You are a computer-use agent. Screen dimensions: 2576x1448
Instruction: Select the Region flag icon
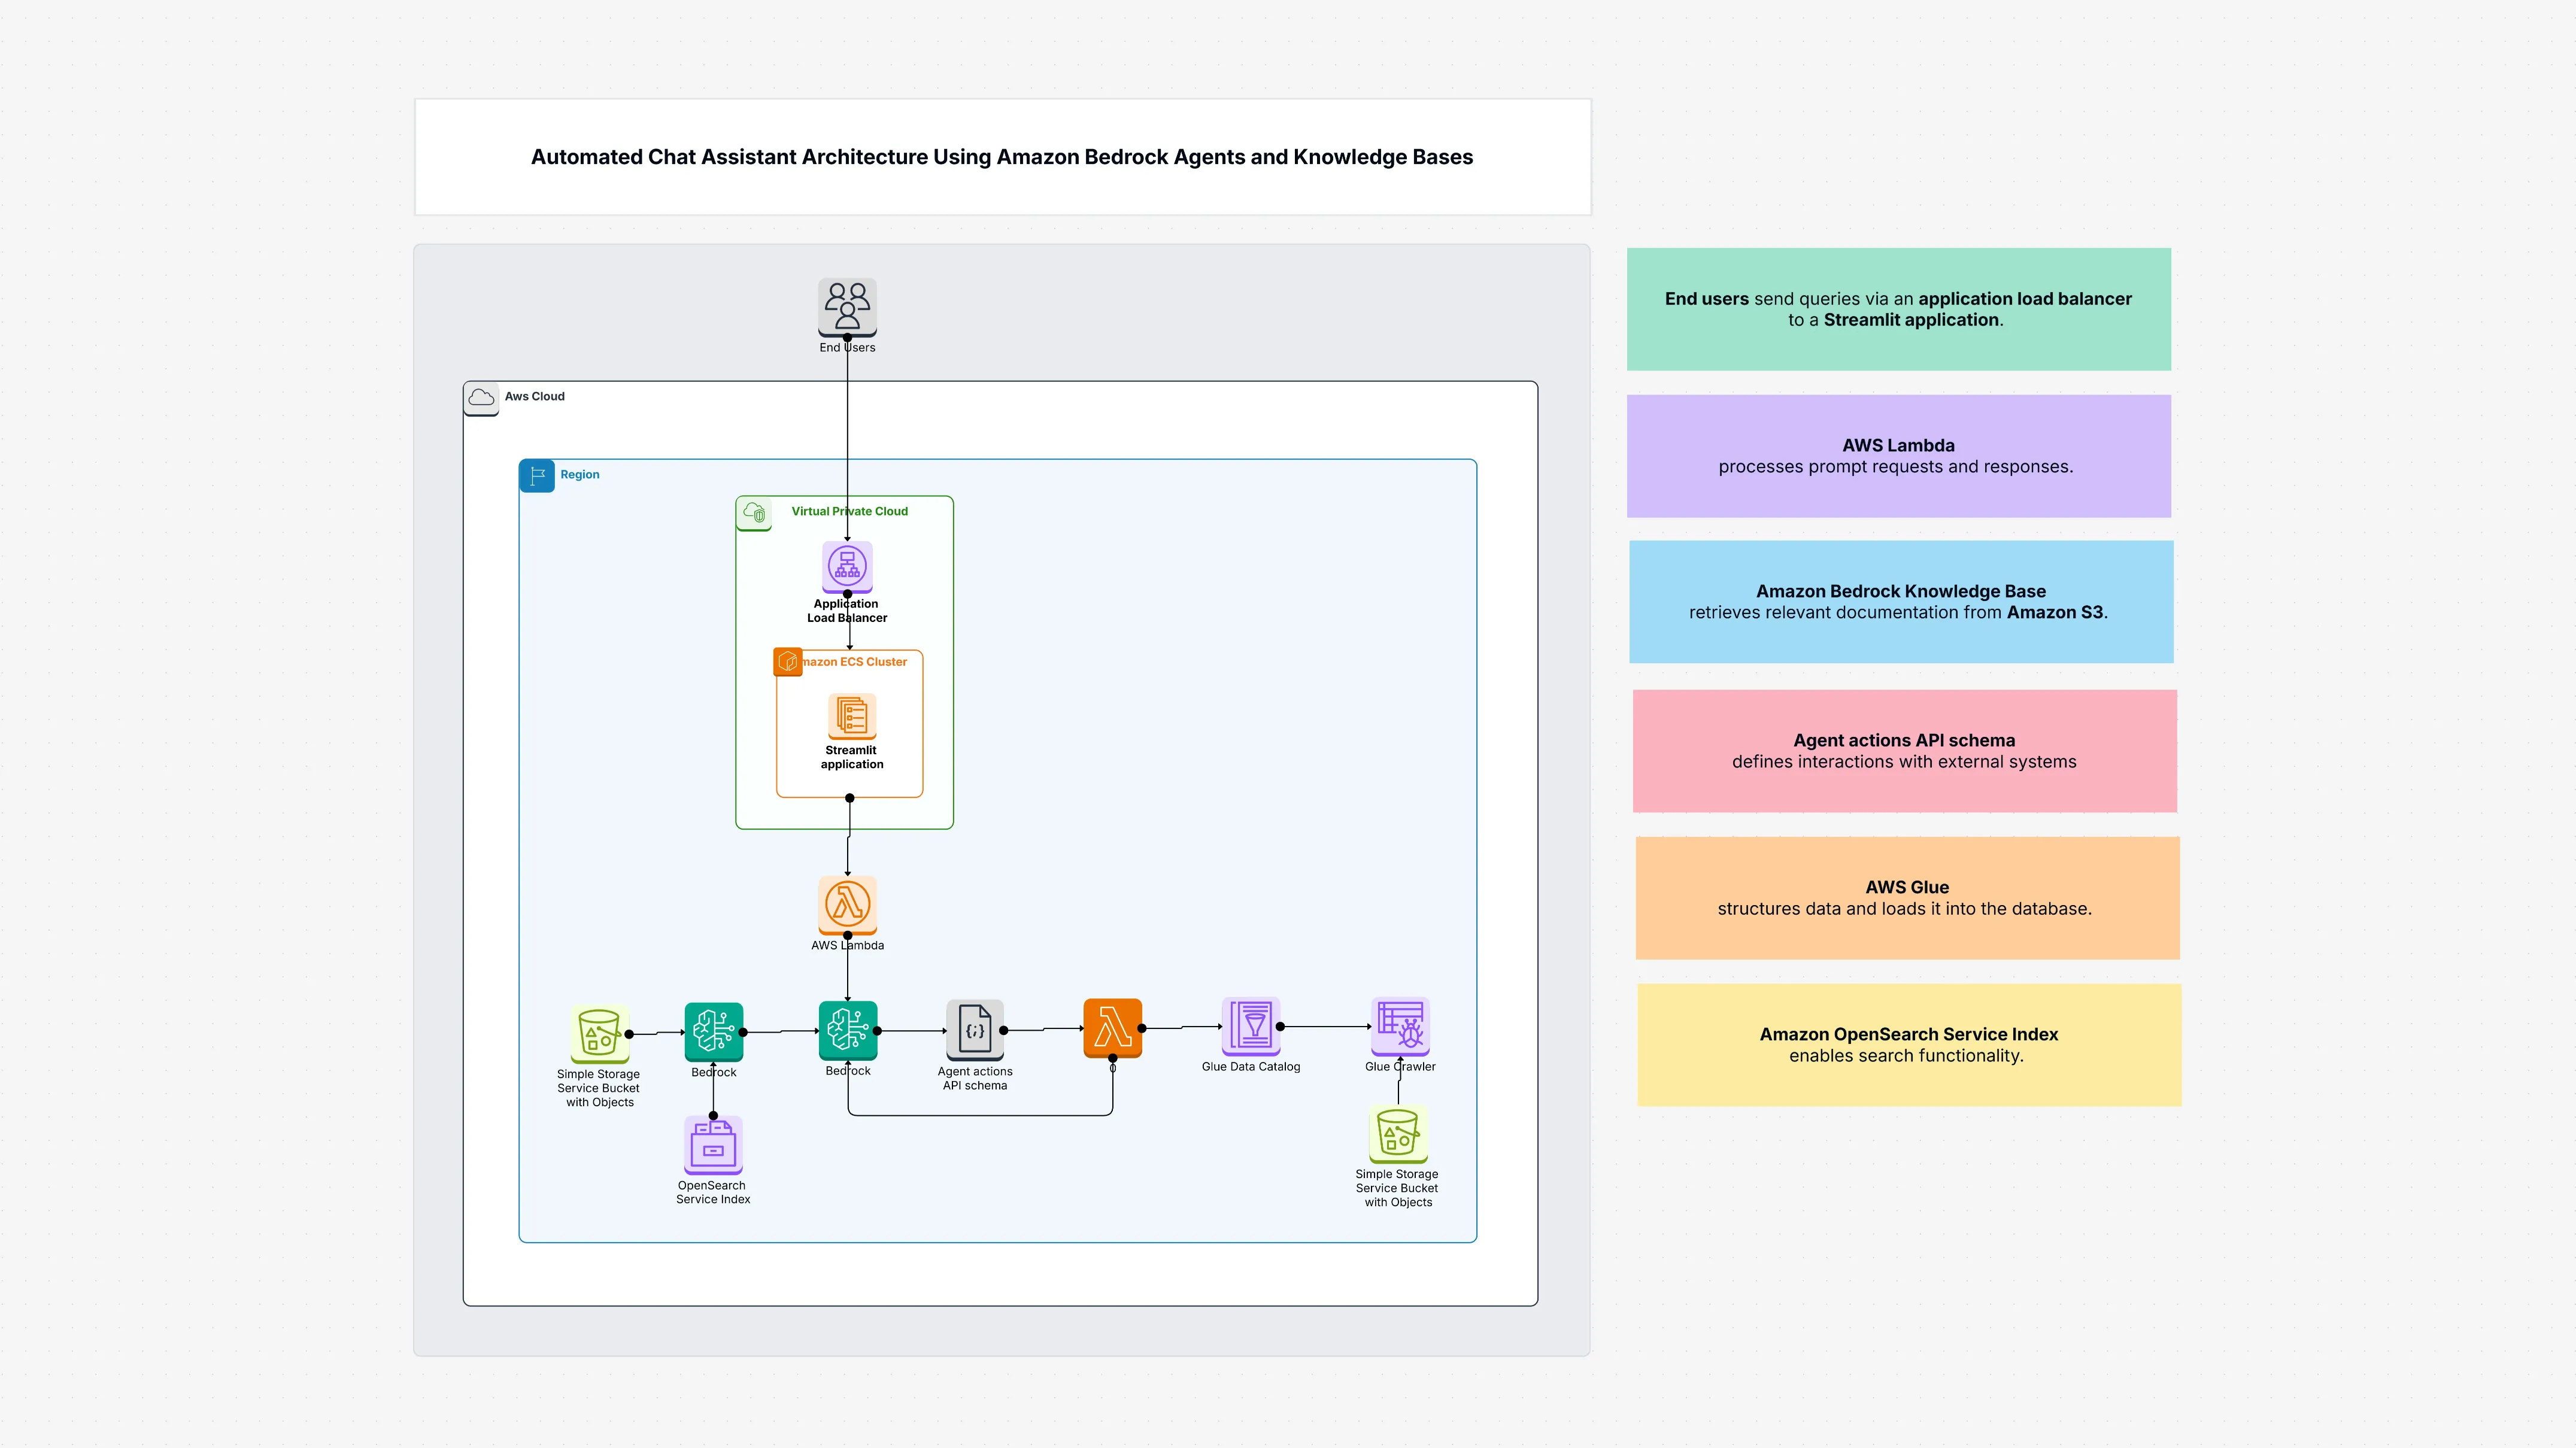pyautogui.click(x=537, y=476)
